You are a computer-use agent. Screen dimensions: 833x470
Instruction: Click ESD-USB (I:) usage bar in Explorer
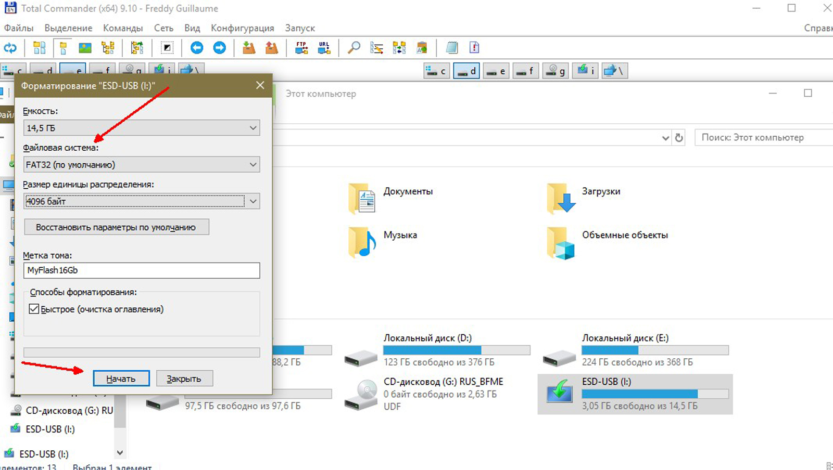(655, 394)
